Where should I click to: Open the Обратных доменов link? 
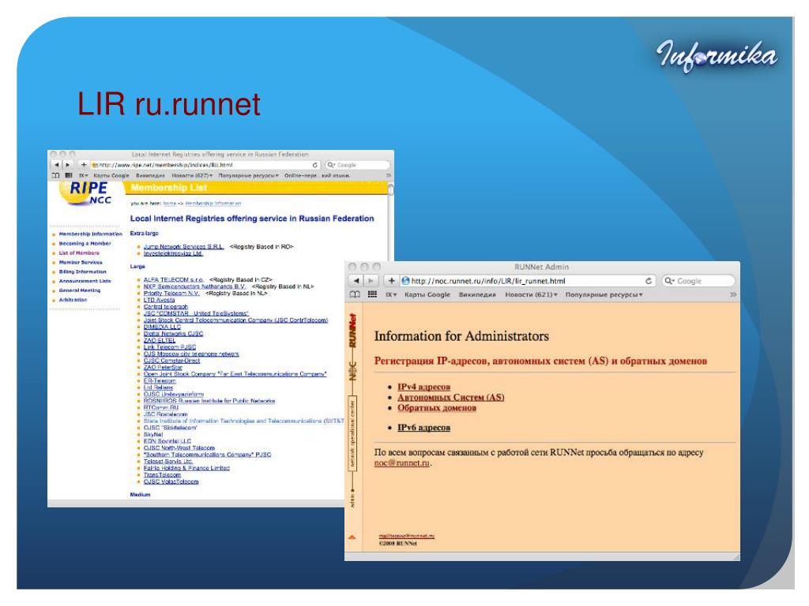tap(436, 408)
